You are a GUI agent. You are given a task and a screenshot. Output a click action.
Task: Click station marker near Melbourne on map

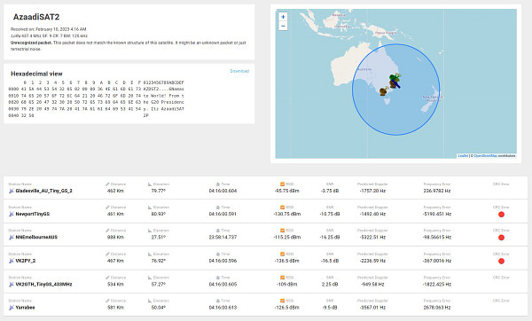coord(383,91)
